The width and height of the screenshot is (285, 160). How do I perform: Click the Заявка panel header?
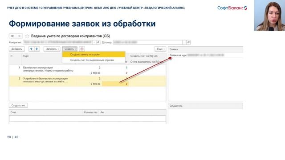click(206, 49)
